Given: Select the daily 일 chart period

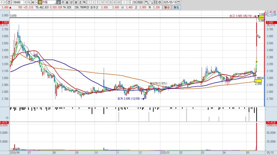Looking at the screenshot, I should pos(58,2).
